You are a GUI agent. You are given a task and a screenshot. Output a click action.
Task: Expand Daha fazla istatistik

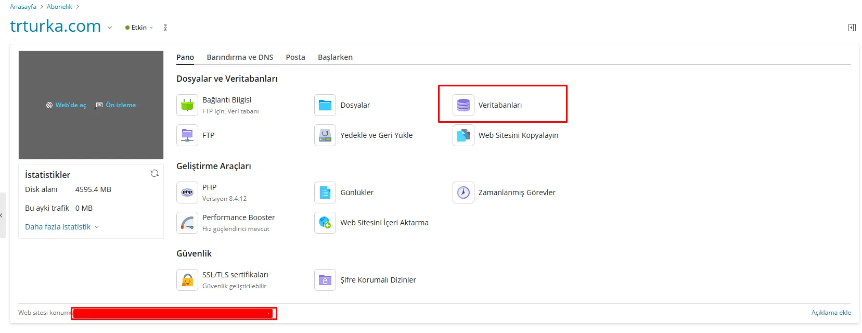coord(61,227)
